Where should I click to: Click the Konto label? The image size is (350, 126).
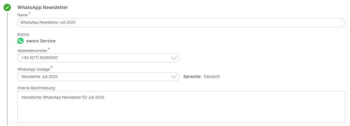point(23,35)
